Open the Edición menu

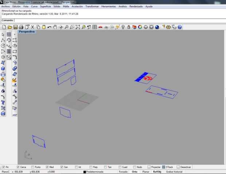(x=16, y=7)
